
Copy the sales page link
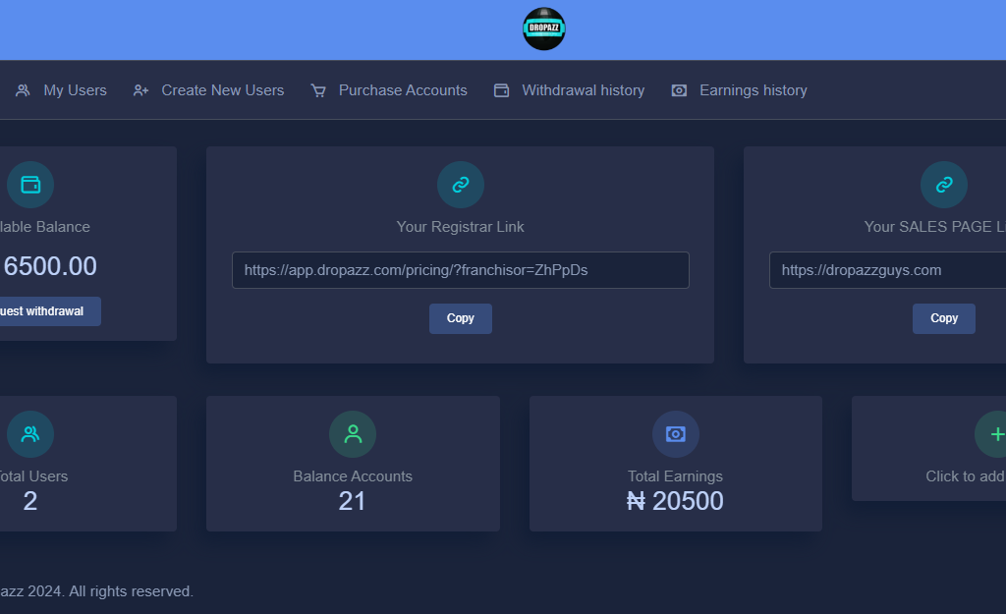click(x=943, y=318)
